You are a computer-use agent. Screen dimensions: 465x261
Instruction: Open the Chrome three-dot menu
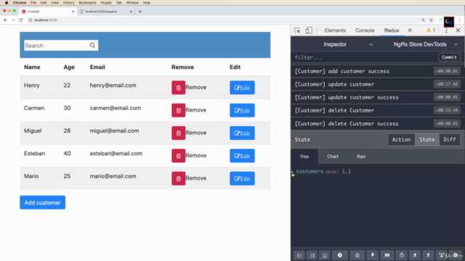(459, 20)
